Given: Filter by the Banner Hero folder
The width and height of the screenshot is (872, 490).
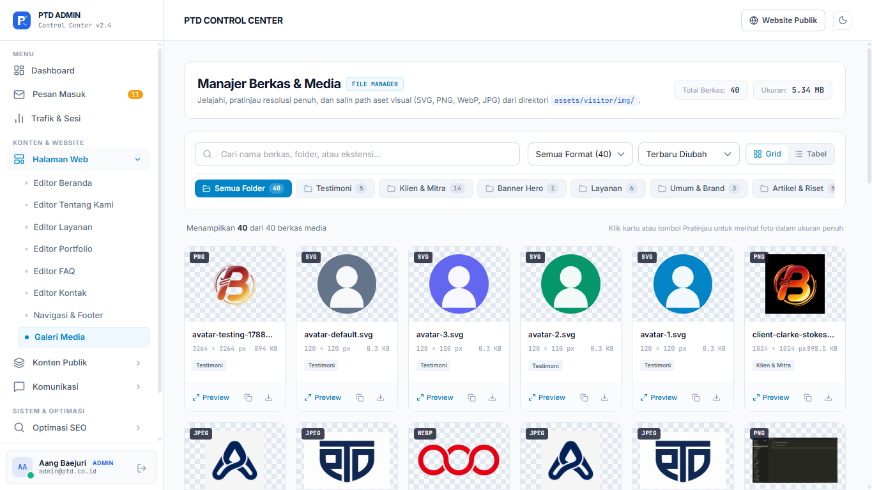Looking at the screenshot, I should coord(522,188).
